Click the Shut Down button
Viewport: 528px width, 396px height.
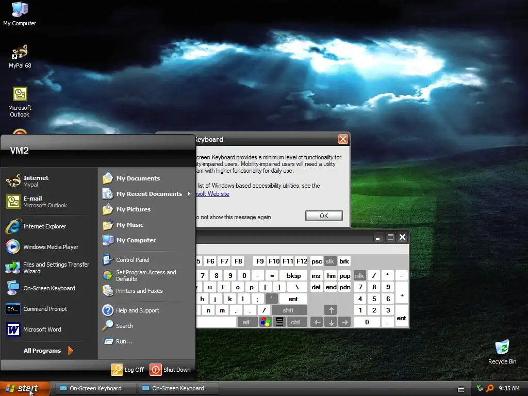pos(170,369)
